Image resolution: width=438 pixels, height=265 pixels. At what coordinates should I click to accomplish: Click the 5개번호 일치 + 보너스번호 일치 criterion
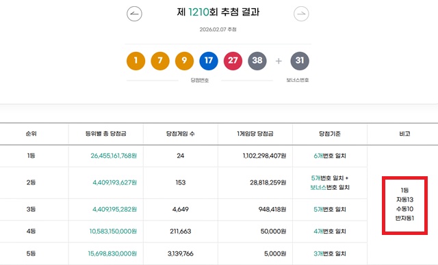pos(330,182)
